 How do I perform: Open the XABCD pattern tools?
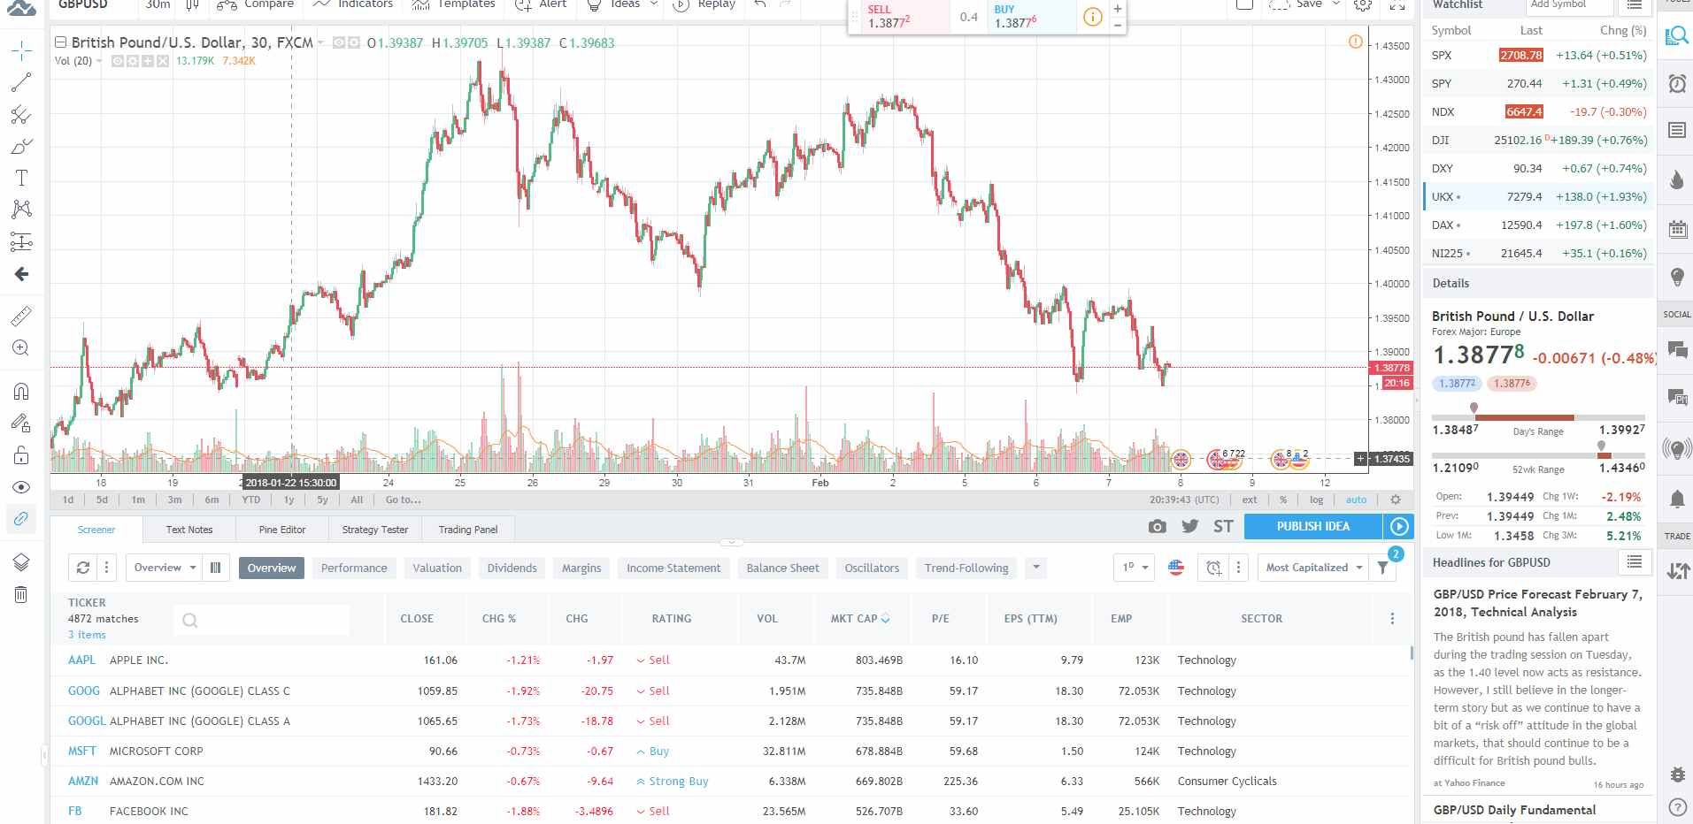point(21,210)
